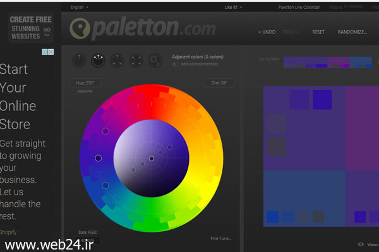Screen dimensions: 379x252
Task: Close the ad with X icon
Action: 51,52
